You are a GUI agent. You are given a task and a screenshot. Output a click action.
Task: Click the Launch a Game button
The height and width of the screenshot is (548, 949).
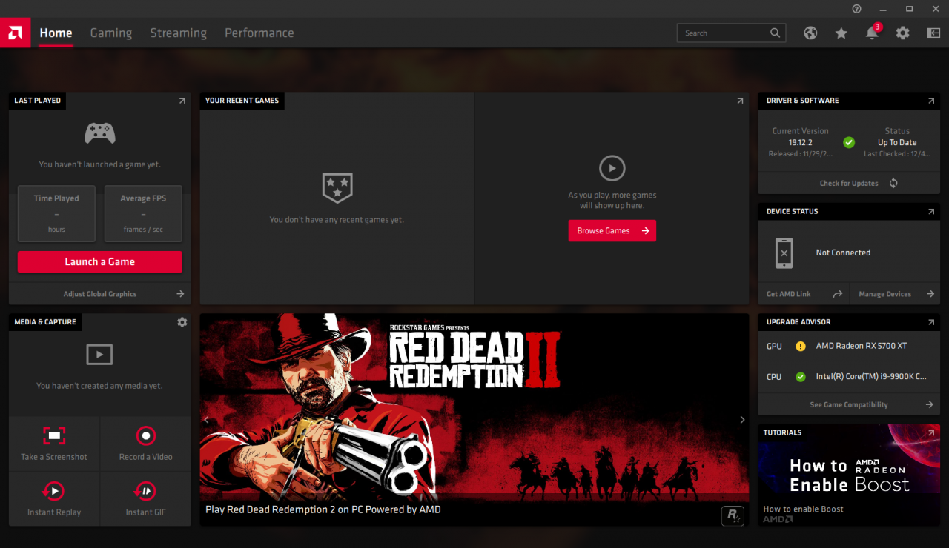tap(99, 261)
